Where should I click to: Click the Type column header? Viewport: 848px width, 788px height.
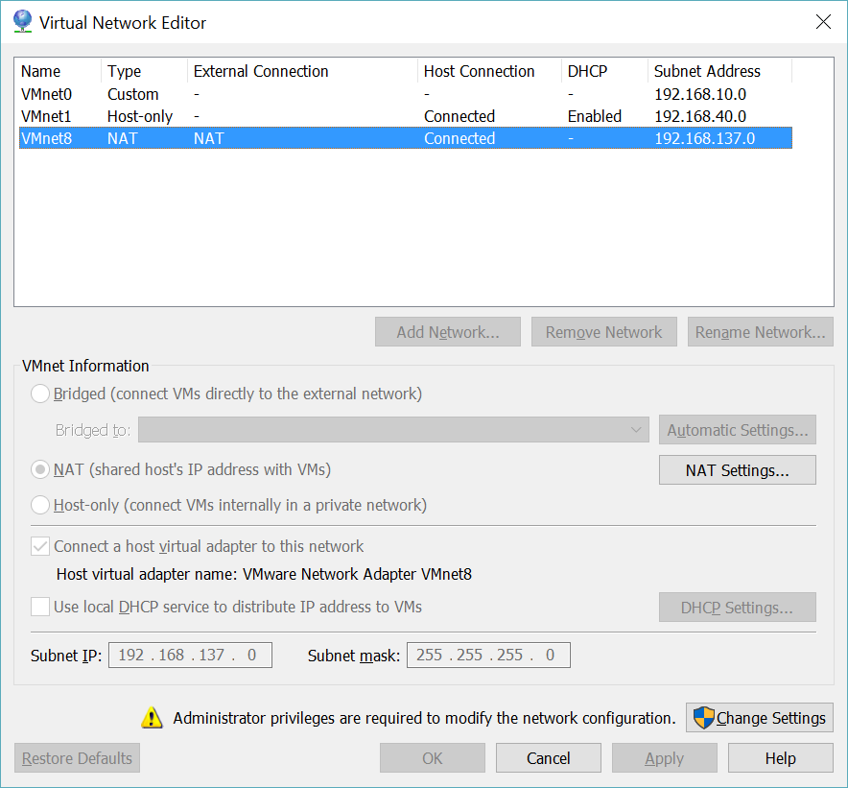pos(144,71)
